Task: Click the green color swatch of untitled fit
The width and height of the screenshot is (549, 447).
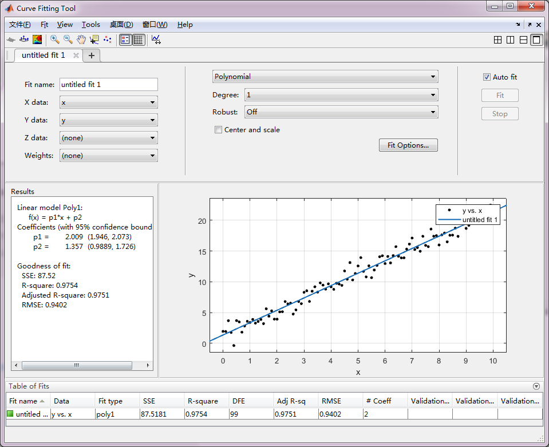Action: [10, 414]
